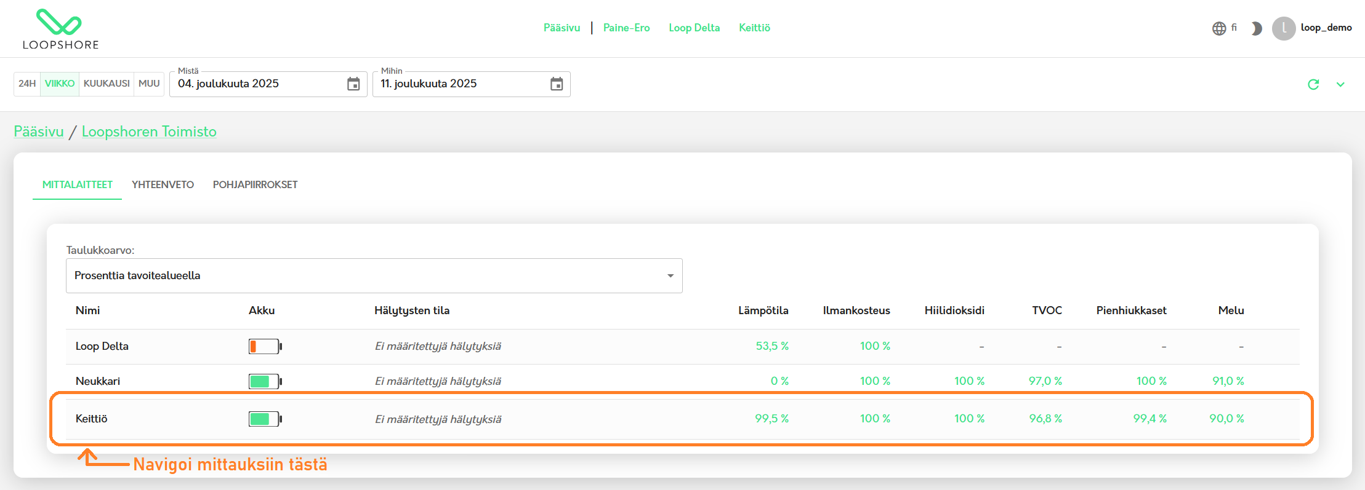
Task: Go to Pääsivu in top navigation
Action: pyautogui.click(x=562, y=28)
